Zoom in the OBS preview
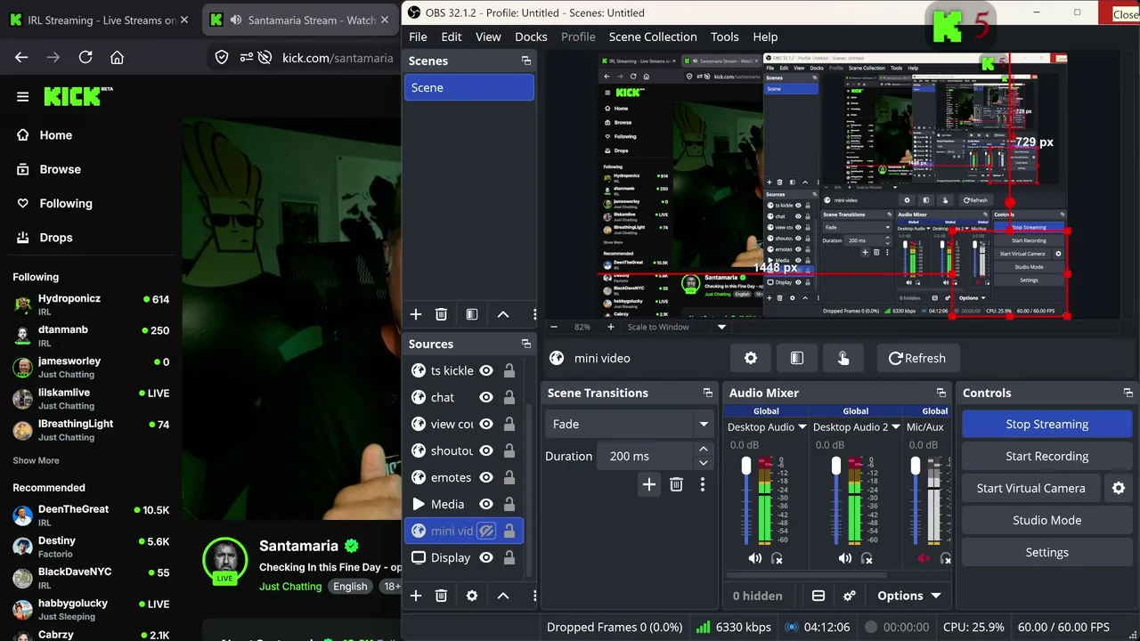The image size is (1140, 641). [x=610, y=327]
